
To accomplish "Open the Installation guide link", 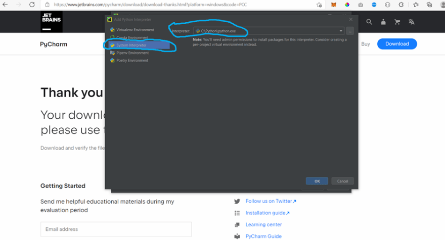I will tap(268, 213).
